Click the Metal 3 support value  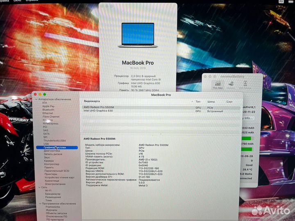tap(143, 185)
